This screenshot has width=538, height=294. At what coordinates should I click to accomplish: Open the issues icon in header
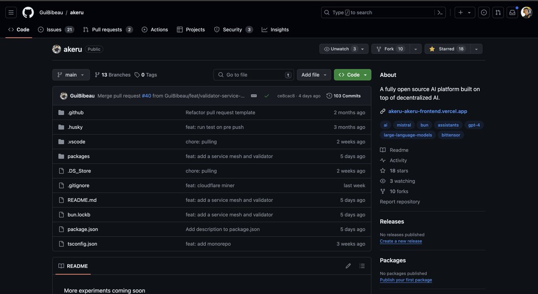(x=484, y=13)
